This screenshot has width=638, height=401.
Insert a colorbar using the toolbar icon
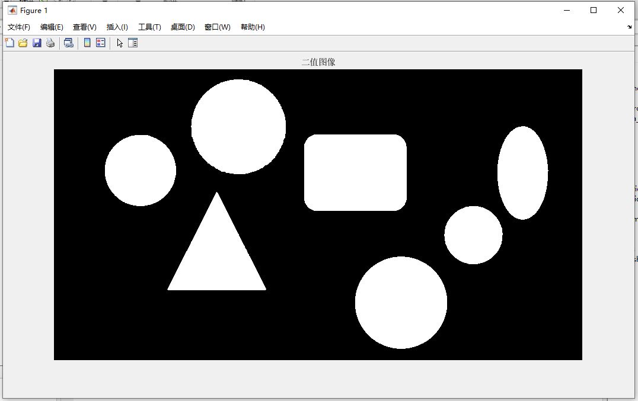[87, 43]
